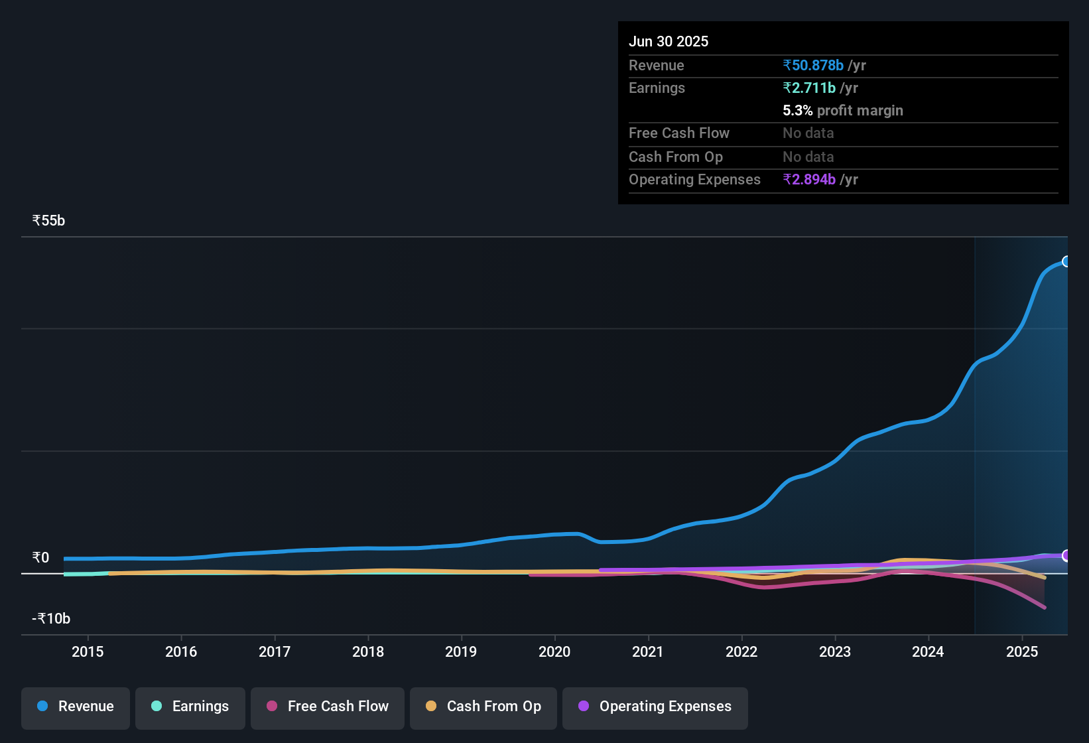
Task: Open the ₹50.878b revenue value in the tooltip
Action: (813, 65)
